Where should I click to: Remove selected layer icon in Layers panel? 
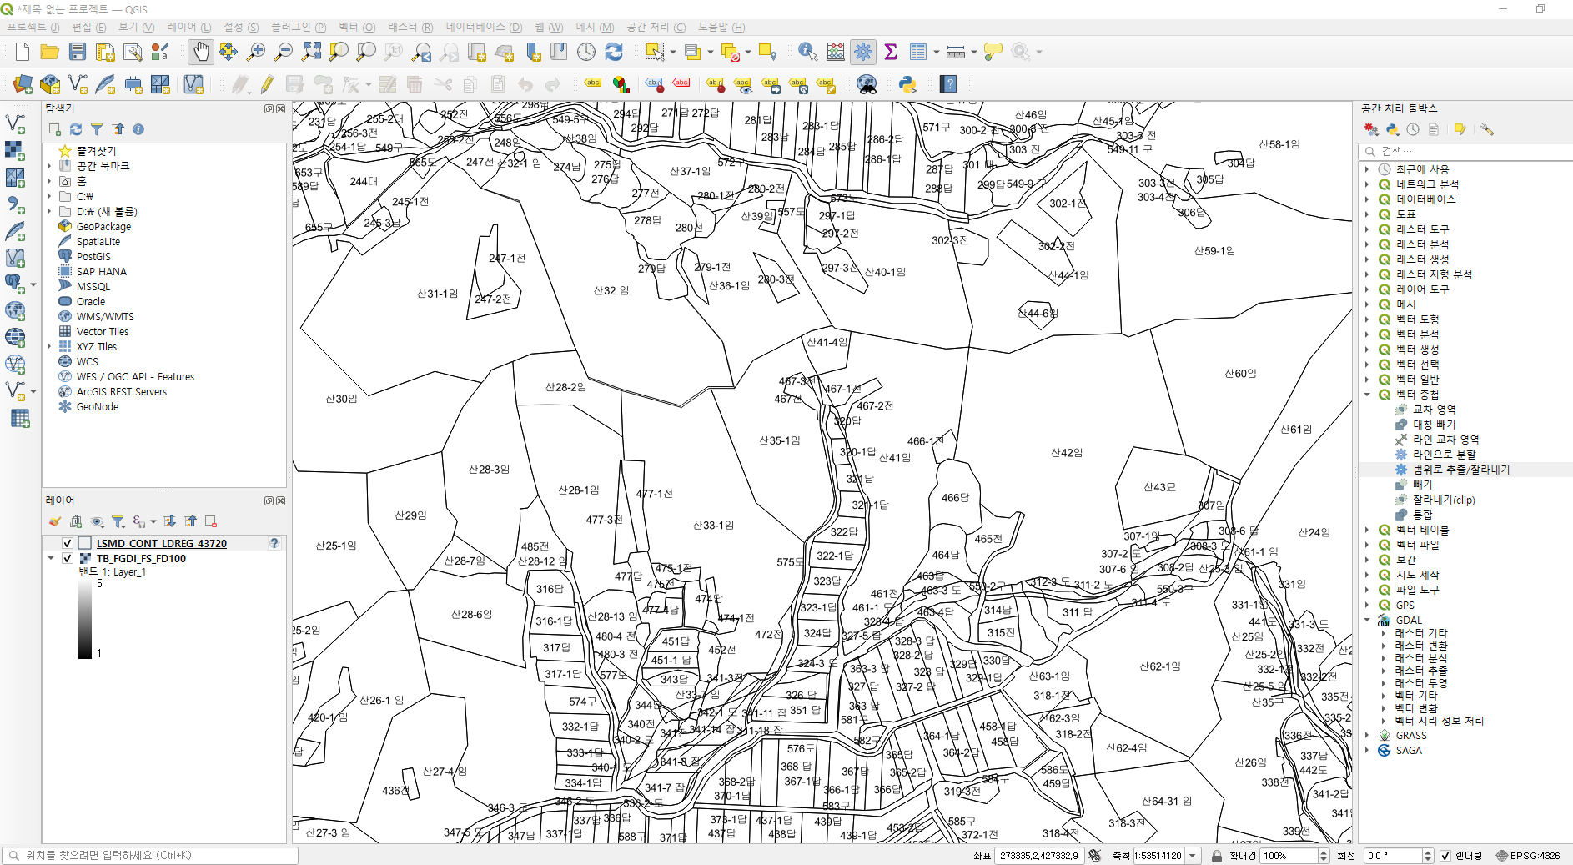211,521
